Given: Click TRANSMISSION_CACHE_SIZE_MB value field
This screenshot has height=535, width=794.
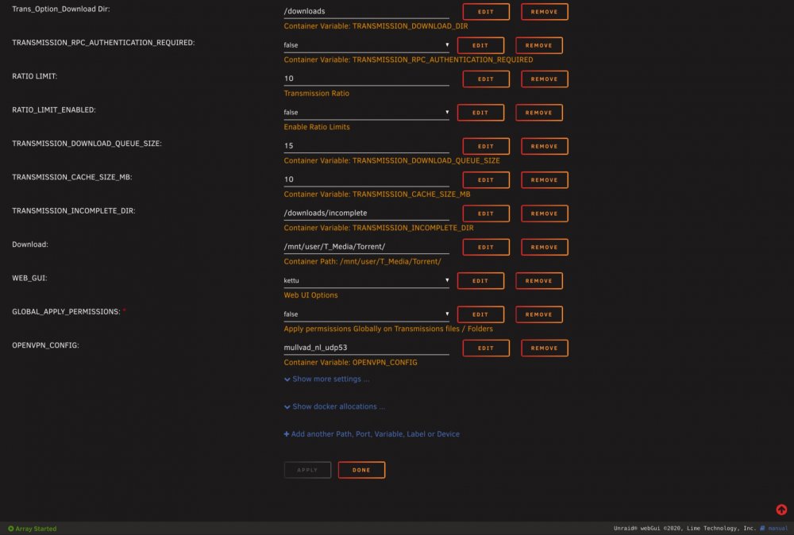Looking at the screenshot, I should coord(366,179).
